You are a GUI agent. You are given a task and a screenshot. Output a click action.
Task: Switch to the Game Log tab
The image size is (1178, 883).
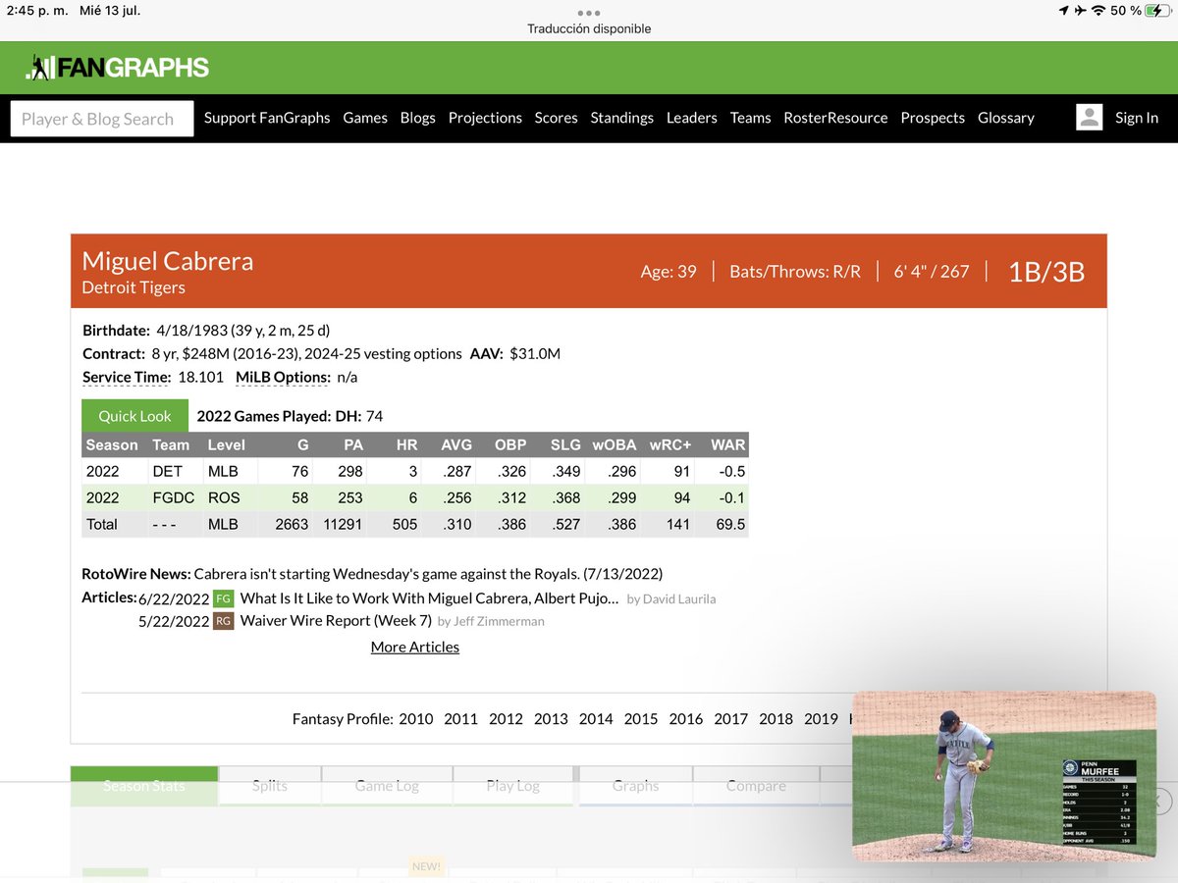click(x=387, y=786)
